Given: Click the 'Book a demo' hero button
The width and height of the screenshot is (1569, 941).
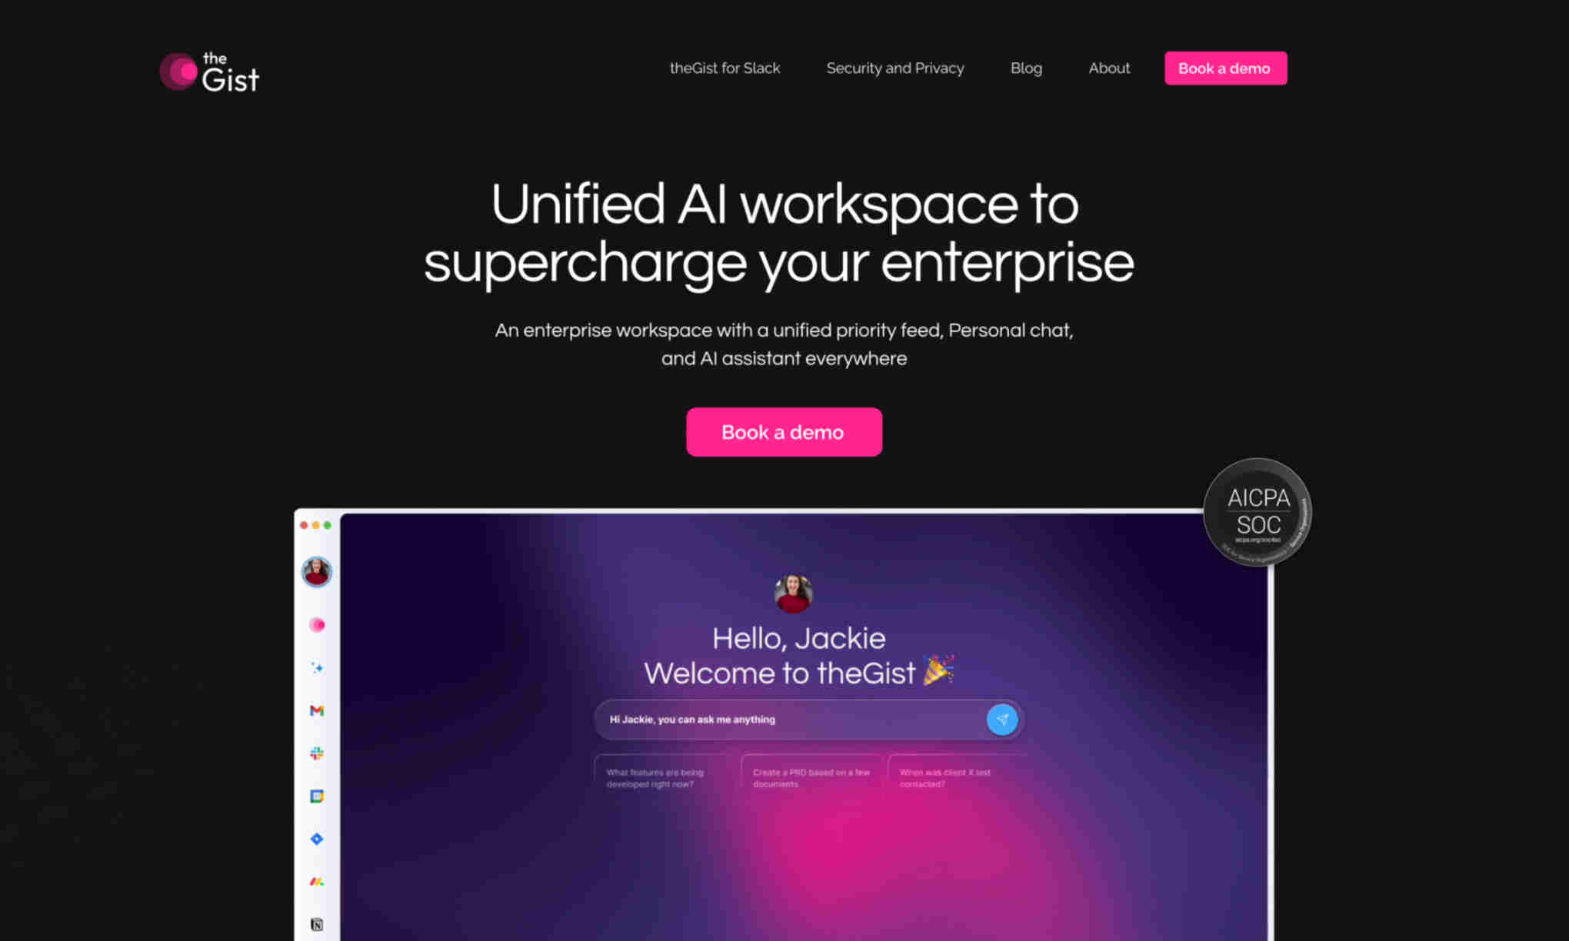Looking at the screenshot, I should coord(784,431).
